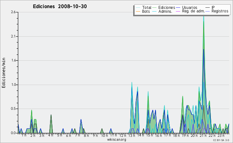Click the Ediciones/min axis title
The height and width of the screenshot is (143, 233).
pos(3,73)
